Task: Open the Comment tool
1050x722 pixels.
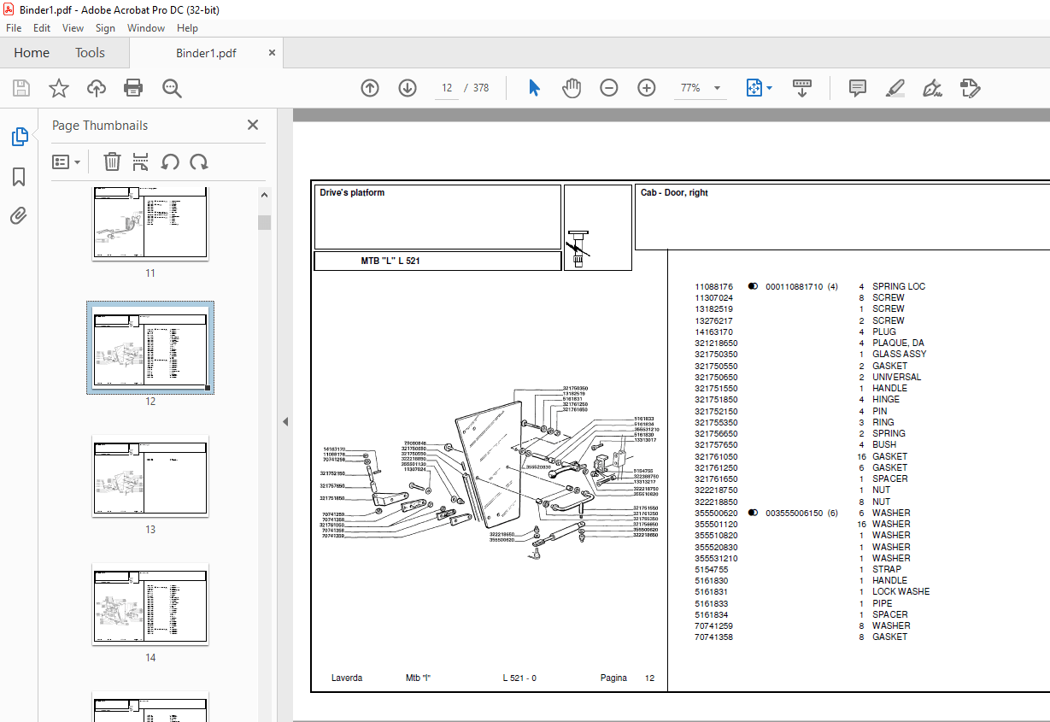Action: tap(856, 87)
